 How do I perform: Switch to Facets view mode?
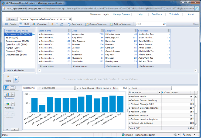(11, 24)
